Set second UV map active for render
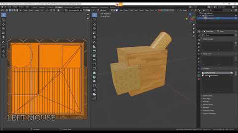238x133 pixels. tap(231, 75)
